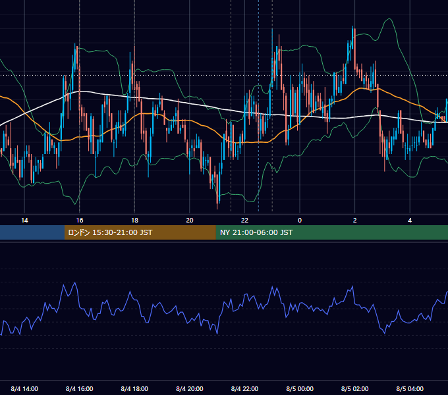The height and width of the screenshot is (395, 448).
Task: Click the ロンドン 15:30-21:00 JST session bar
Action: point(140,232)
